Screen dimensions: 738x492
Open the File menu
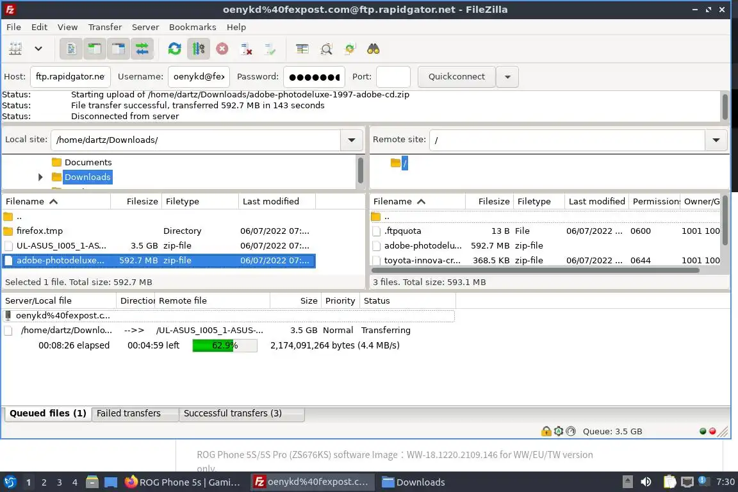tap(13, 27)
